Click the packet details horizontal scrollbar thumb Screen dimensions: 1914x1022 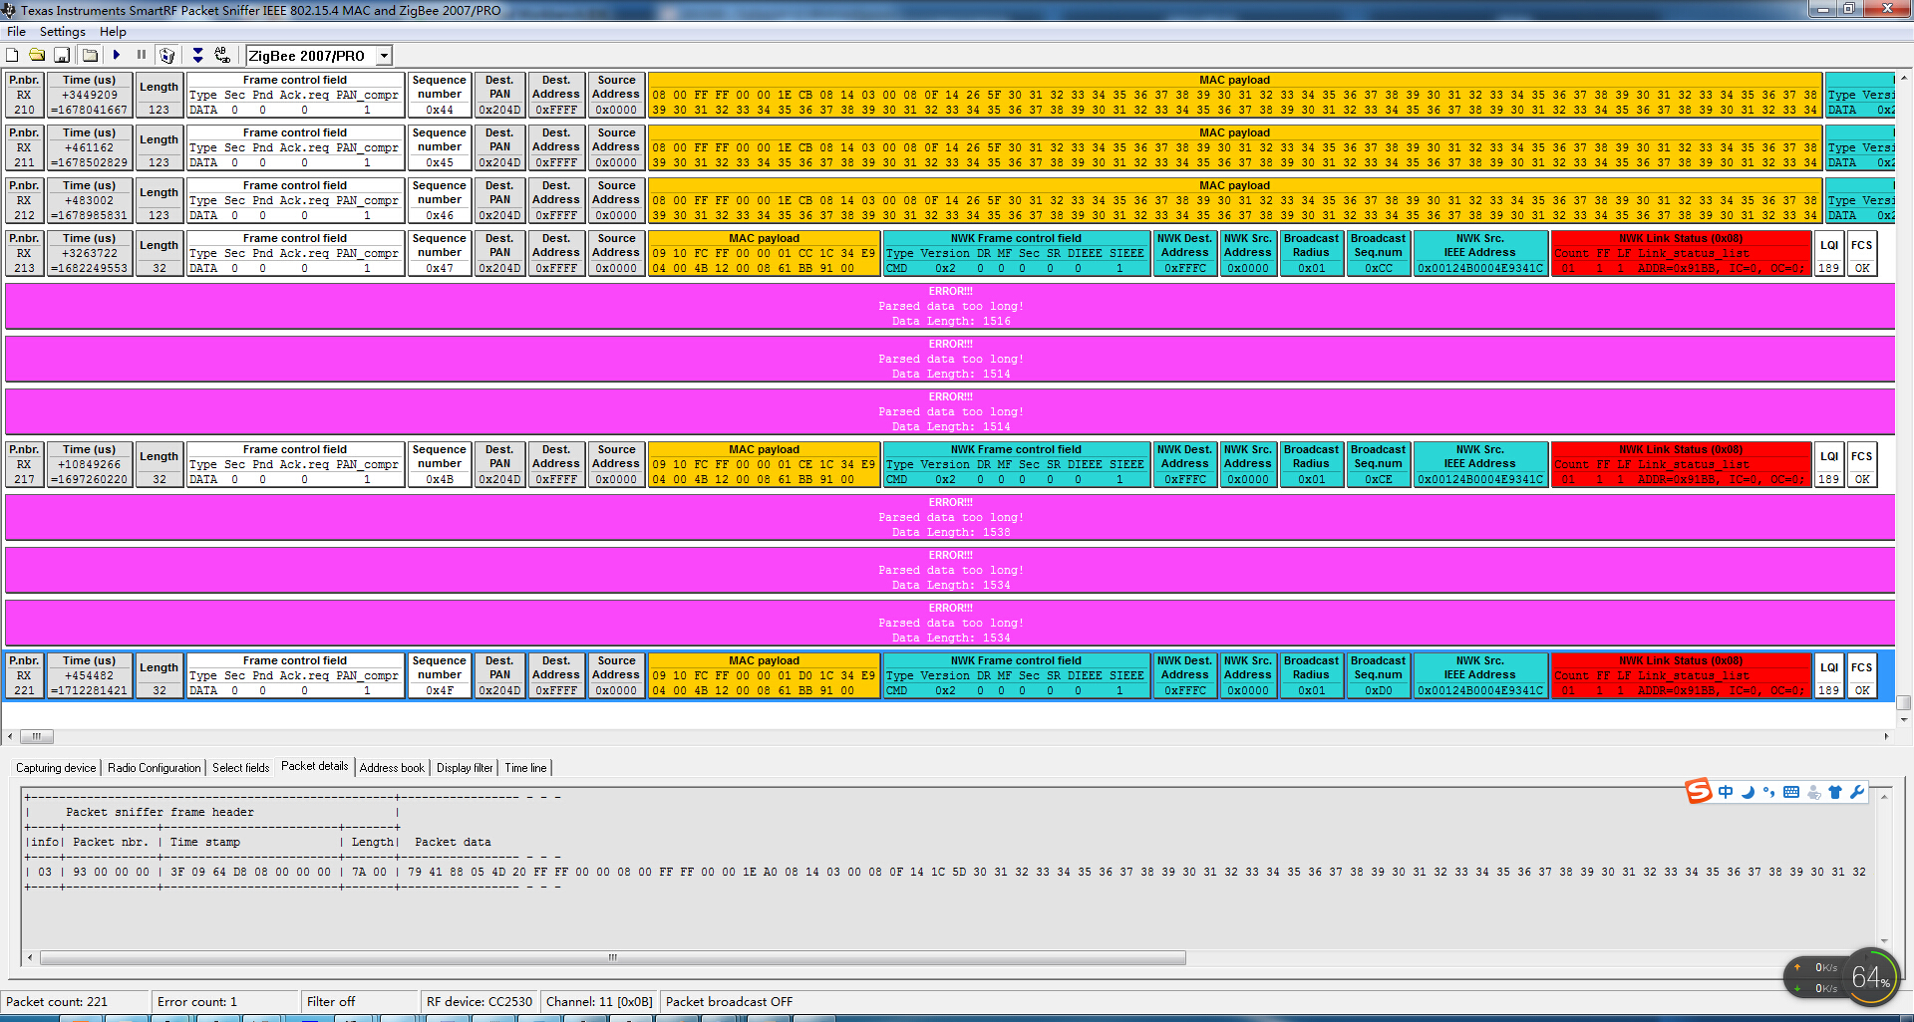coord(612,958)
